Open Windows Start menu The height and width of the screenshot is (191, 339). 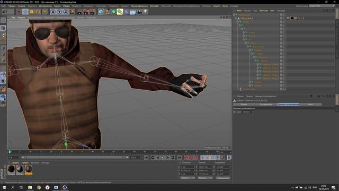pyautogui.click(x=4, y=187)
